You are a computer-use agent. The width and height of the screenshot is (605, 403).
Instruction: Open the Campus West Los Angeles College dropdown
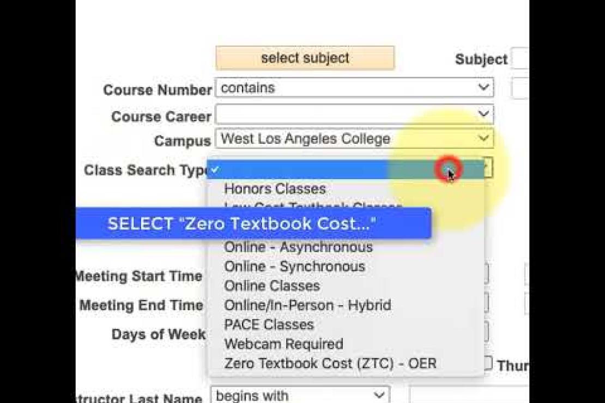354,139
